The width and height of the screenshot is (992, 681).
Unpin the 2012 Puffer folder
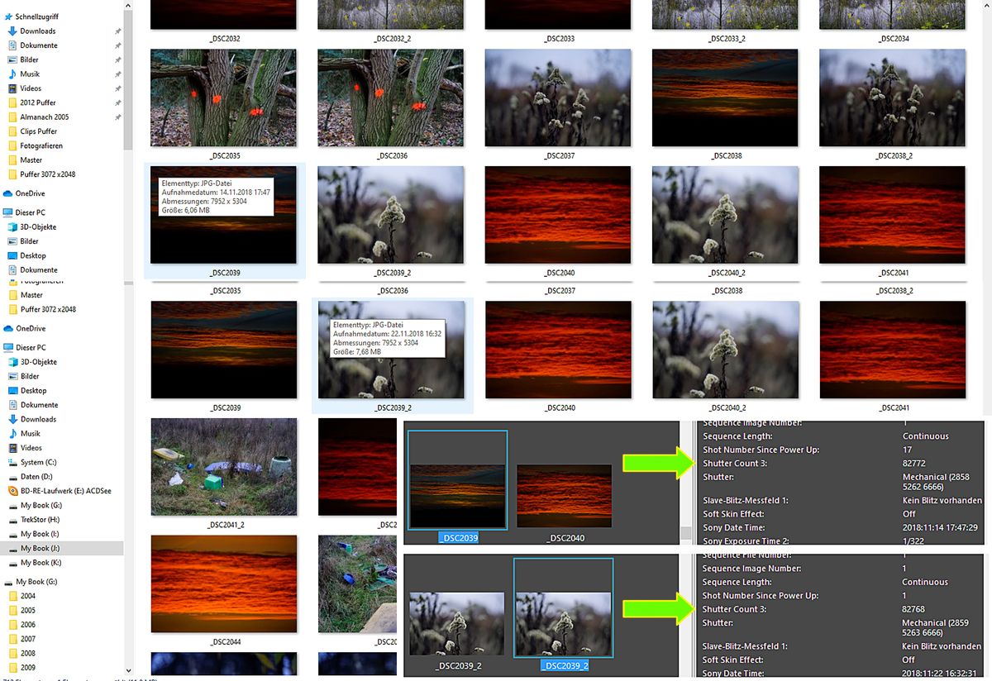(118, 102)
